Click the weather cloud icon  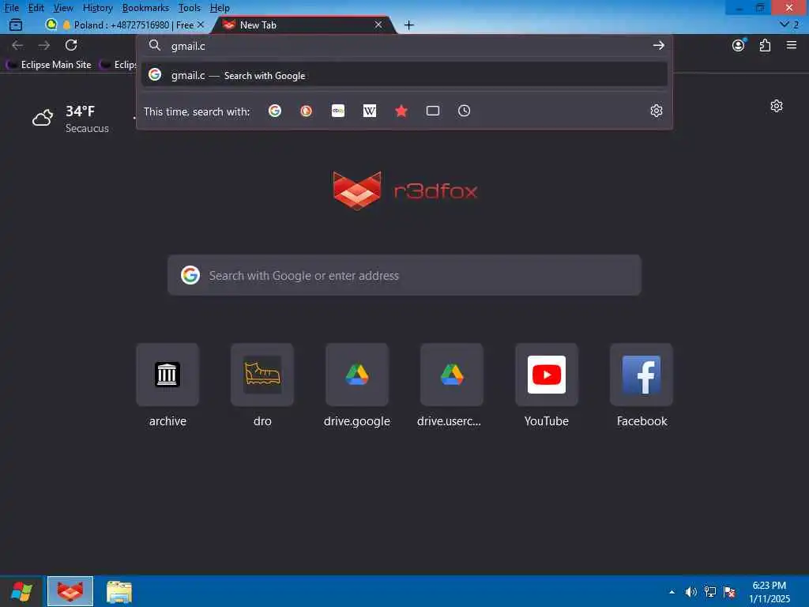[43, 119]
